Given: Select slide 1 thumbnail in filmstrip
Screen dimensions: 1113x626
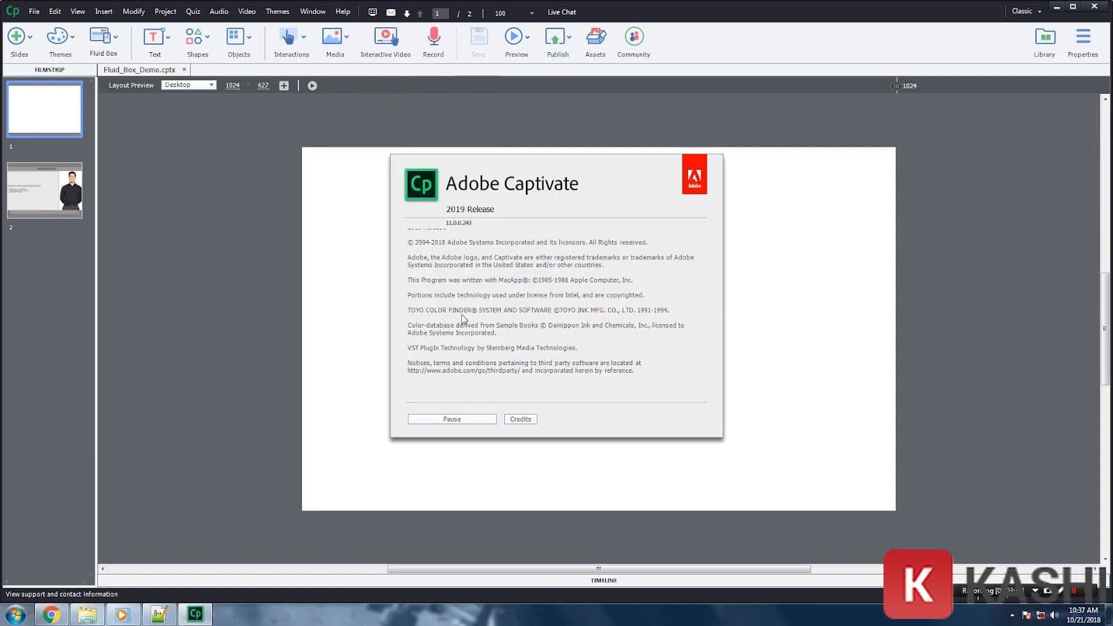Looking at the screenshot, I should 45,109.
